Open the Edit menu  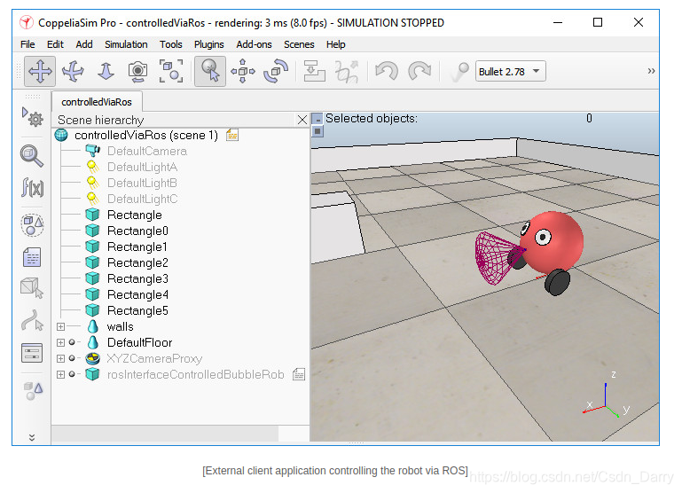coord(55,44)
